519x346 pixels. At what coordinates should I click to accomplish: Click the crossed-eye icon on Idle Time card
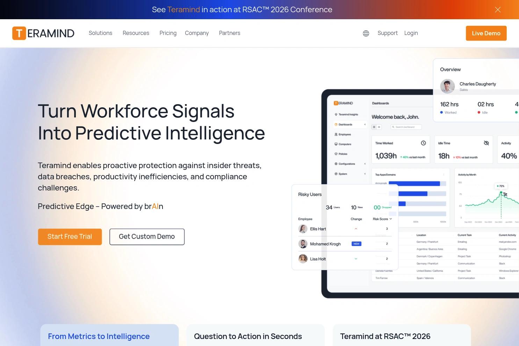[486, 143]
